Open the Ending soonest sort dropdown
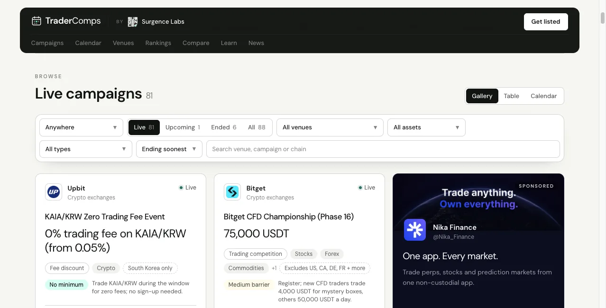Screen dimensions: 606x308 169,149
